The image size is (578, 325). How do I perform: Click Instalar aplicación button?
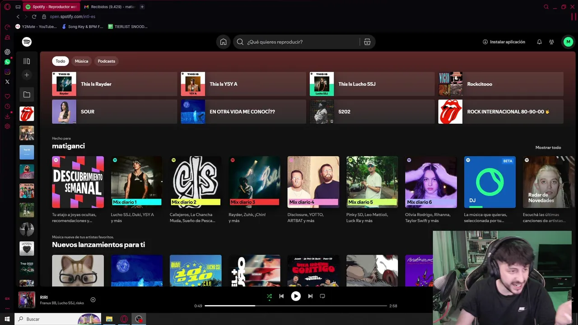[x=504, y=42]
